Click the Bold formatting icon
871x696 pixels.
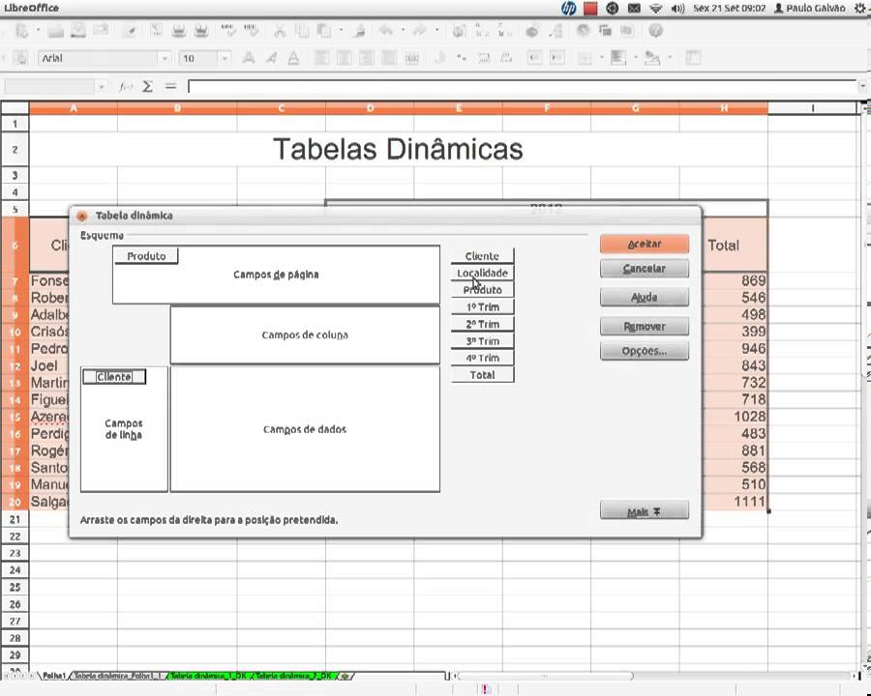[x=249, y=58]
